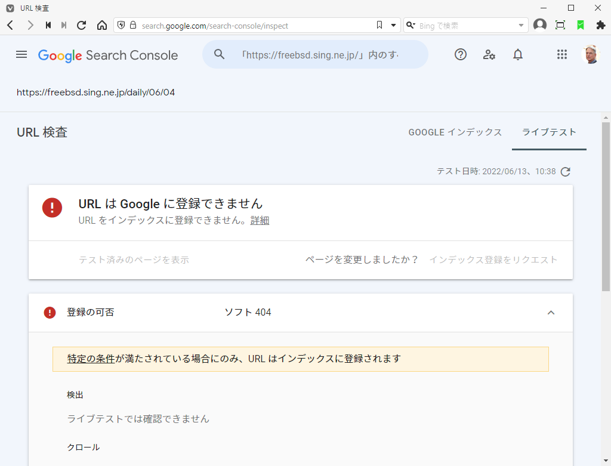Open Search Console help
Viewport: 611px width, 466px height.
pyautogui.click(x=461, y=54)
